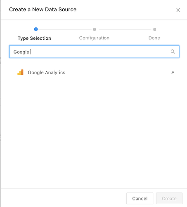Click the magnifying glass search icon

click(x=173, y=52)
